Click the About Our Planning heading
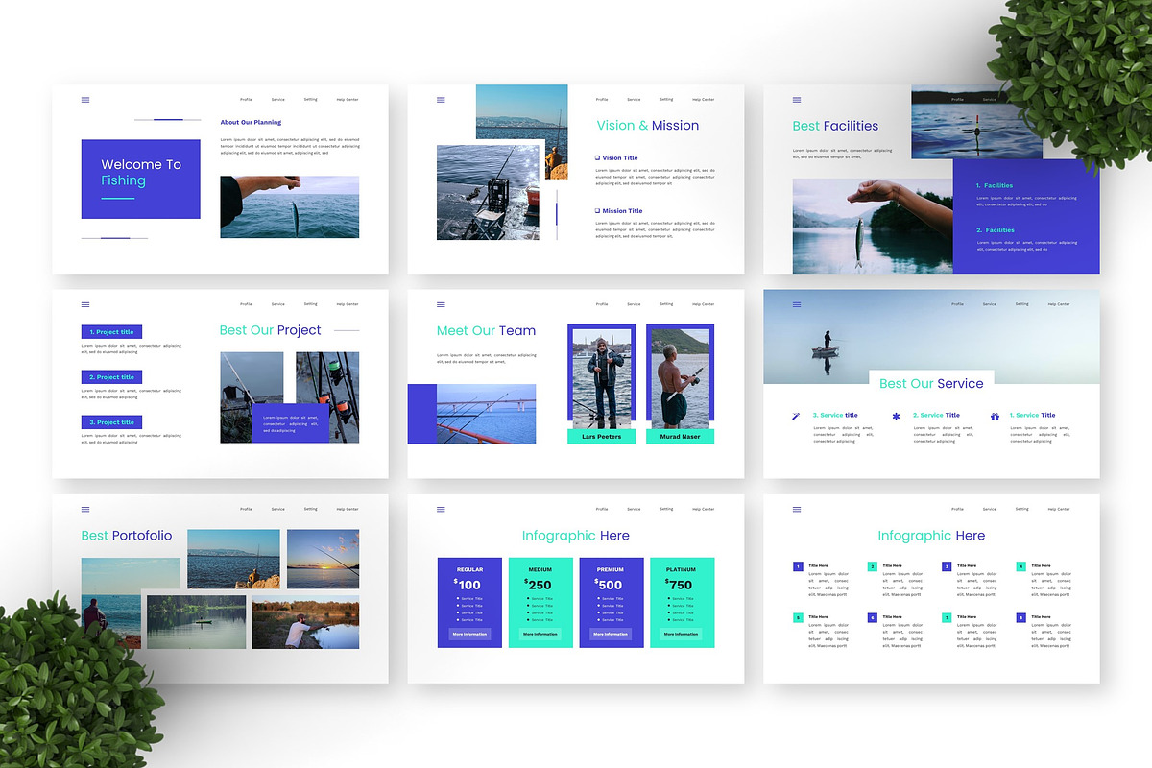1152x768 pixels. (x=251, y=123)
